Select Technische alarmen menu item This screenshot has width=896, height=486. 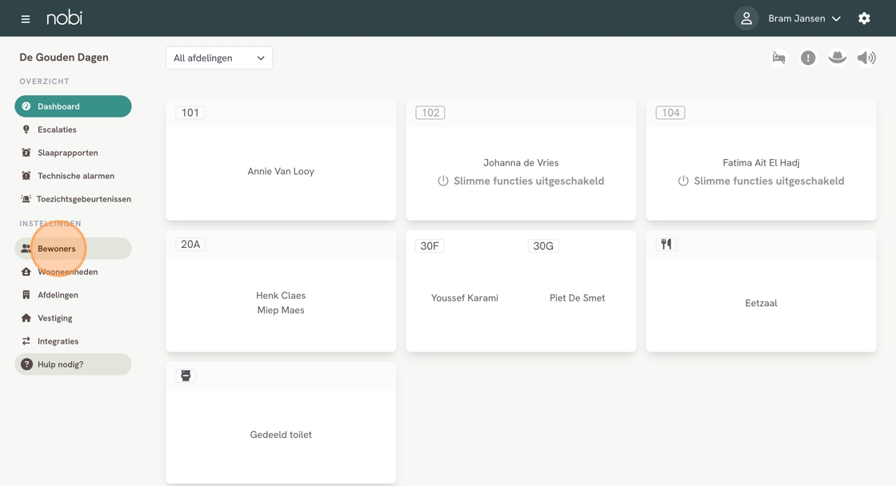point(75,176)
